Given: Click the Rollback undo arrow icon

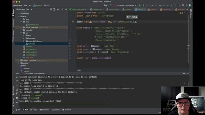Looking at the screenshot, I should [179, 5].
